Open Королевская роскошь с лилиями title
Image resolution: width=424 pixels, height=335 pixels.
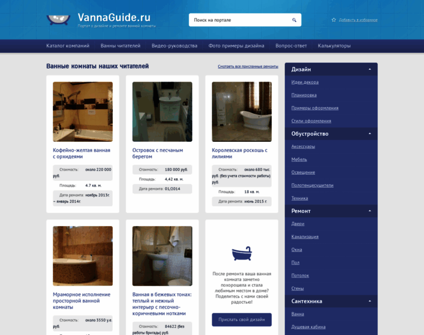239,153
